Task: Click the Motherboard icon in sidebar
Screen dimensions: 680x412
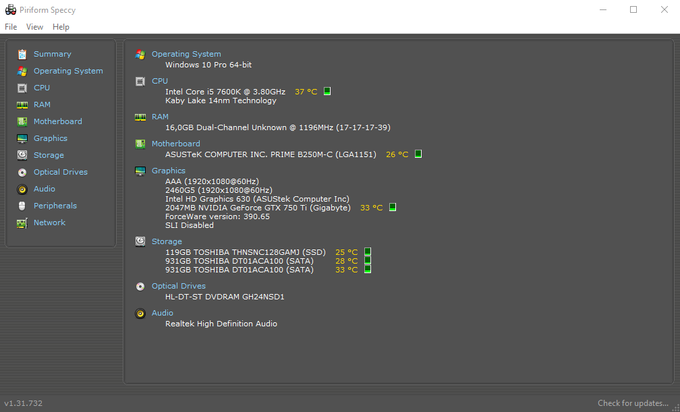Action: [x=22, y=122]
